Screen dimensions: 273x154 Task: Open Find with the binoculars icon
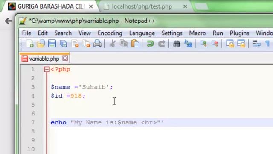(x=177, y=44)
